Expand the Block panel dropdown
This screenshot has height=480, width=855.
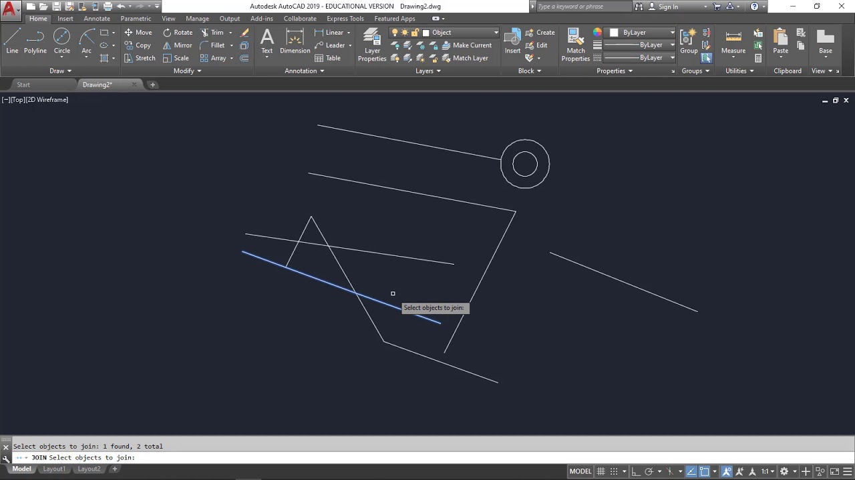[530, 71]
